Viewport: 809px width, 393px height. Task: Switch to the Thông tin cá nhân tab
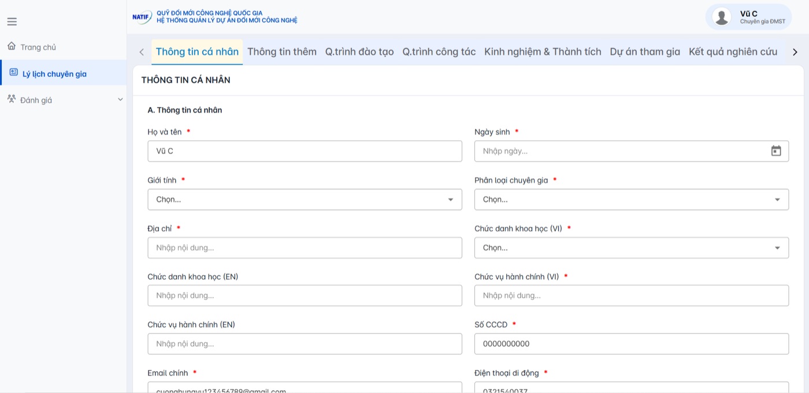click(x=197, y=52)
